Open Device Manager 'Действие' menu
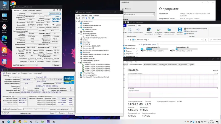 point(85,15)
